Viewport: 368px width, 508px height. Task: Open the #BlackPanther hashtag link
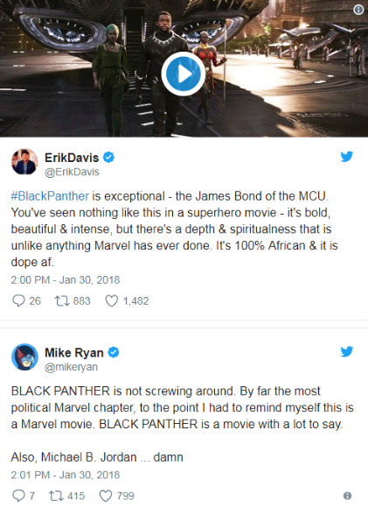[x=50, y=196]
